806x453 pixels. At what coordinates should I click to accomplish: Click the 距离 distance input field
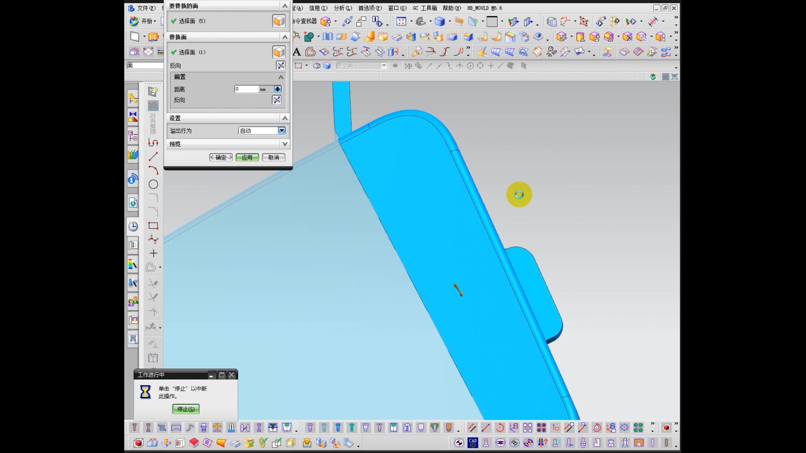pyautogui.click(x=246, y=89)
